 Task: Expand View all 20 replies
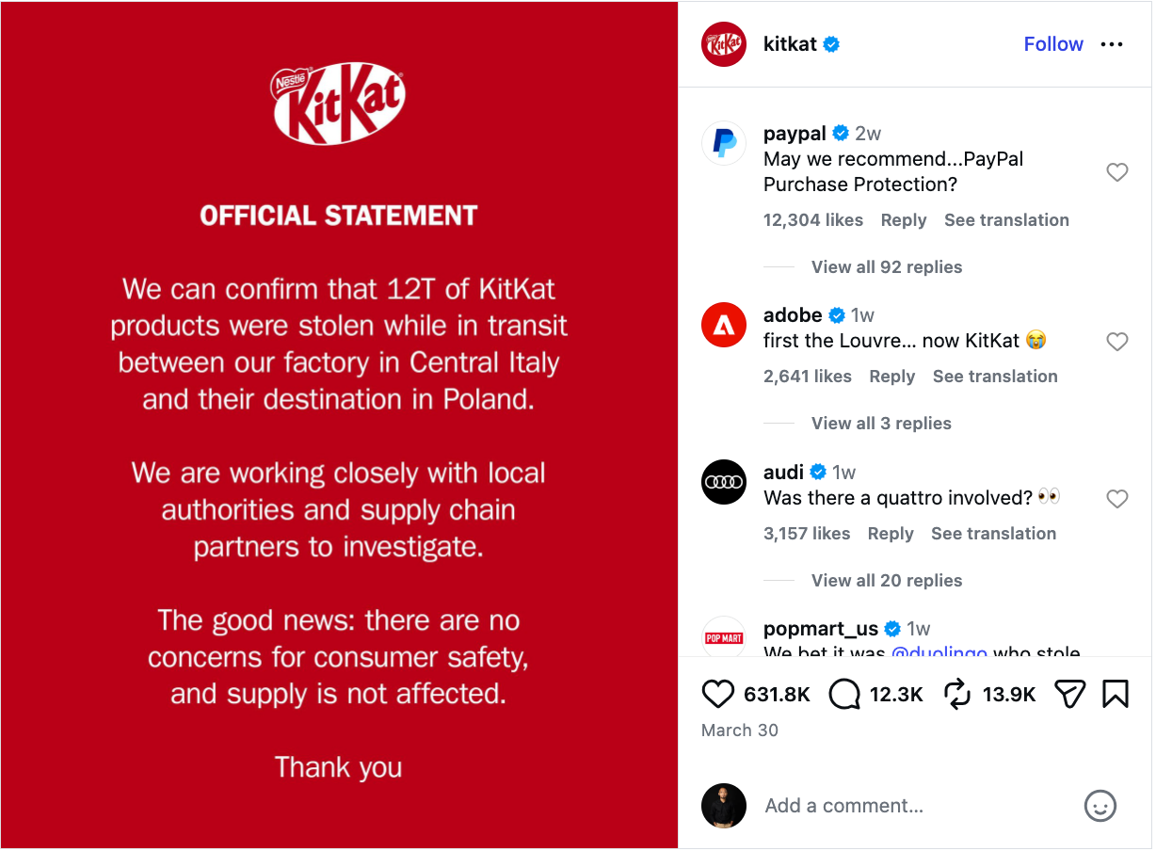tap(887, 581)
